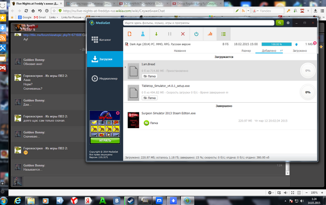Viewport: 326px width, 205px height.
Task: Click the RSS orange icon in browser left sidebar
Action: point(3,38)
